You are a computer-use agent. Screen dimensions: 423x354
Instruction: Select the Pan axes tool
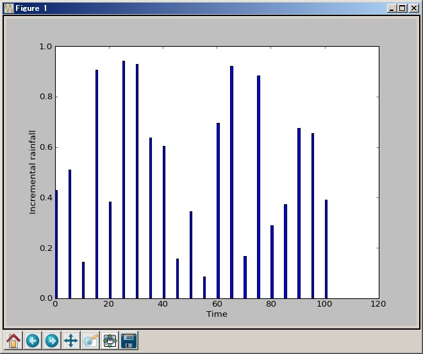click(71, 341)
